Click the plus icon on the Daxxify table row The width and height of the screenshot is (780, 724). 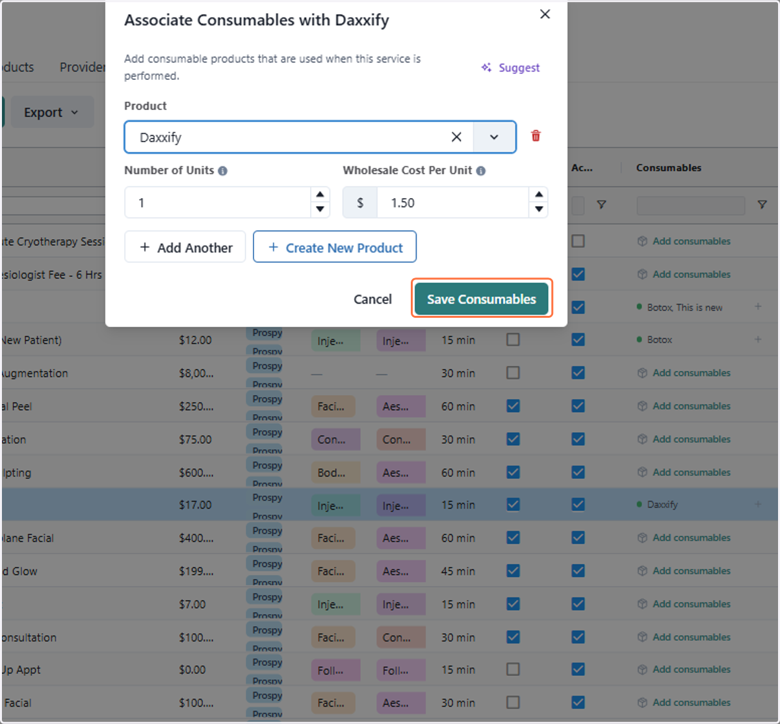758,504
